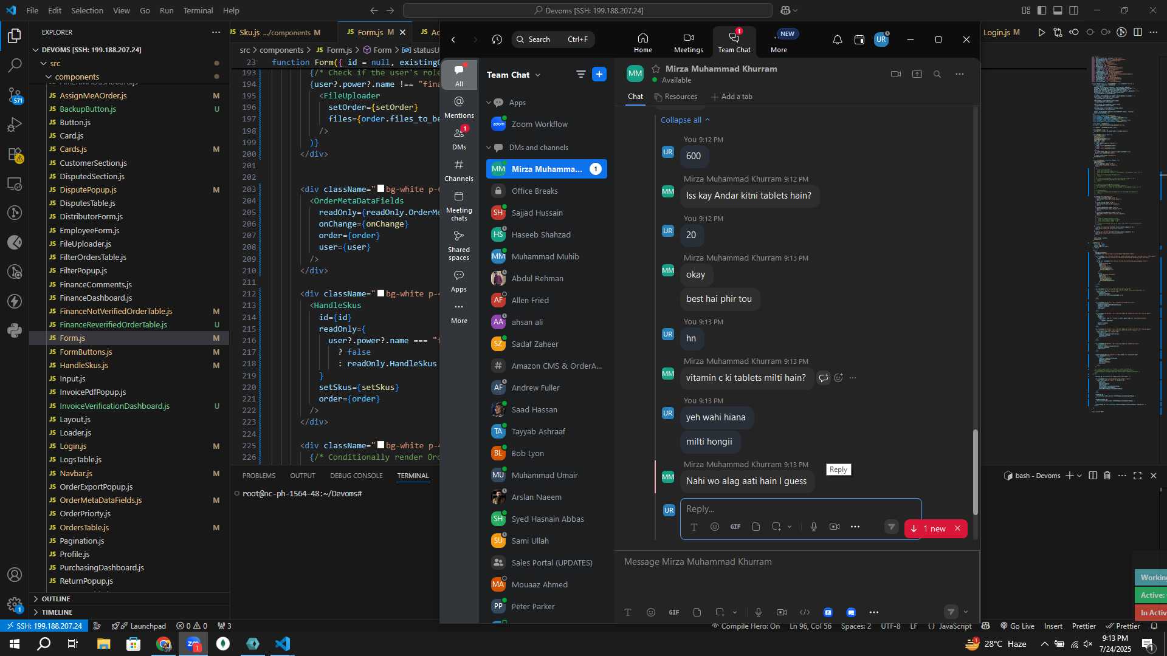Collapse Apps section in chat list
The image size is (1167, 656).
point(489,103)
